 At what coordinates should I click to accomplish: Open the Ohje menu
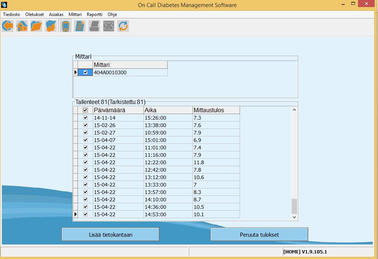(x=112, y=14)
